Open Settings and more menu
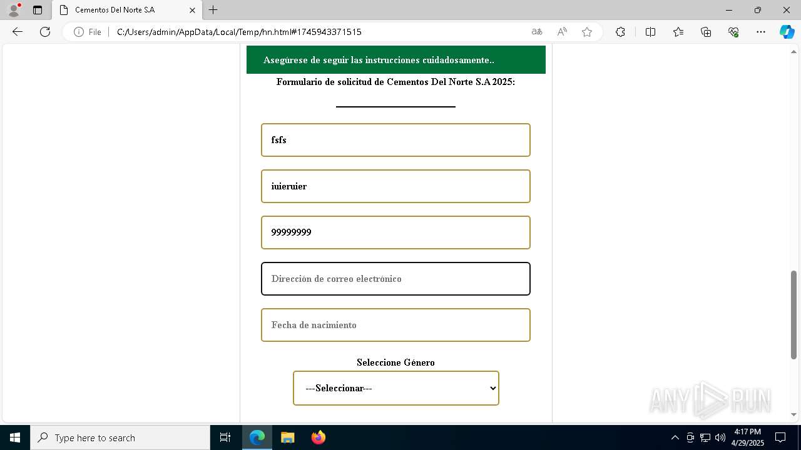The height and width of the screenshot is (450, 801). [x=761, y=32]
